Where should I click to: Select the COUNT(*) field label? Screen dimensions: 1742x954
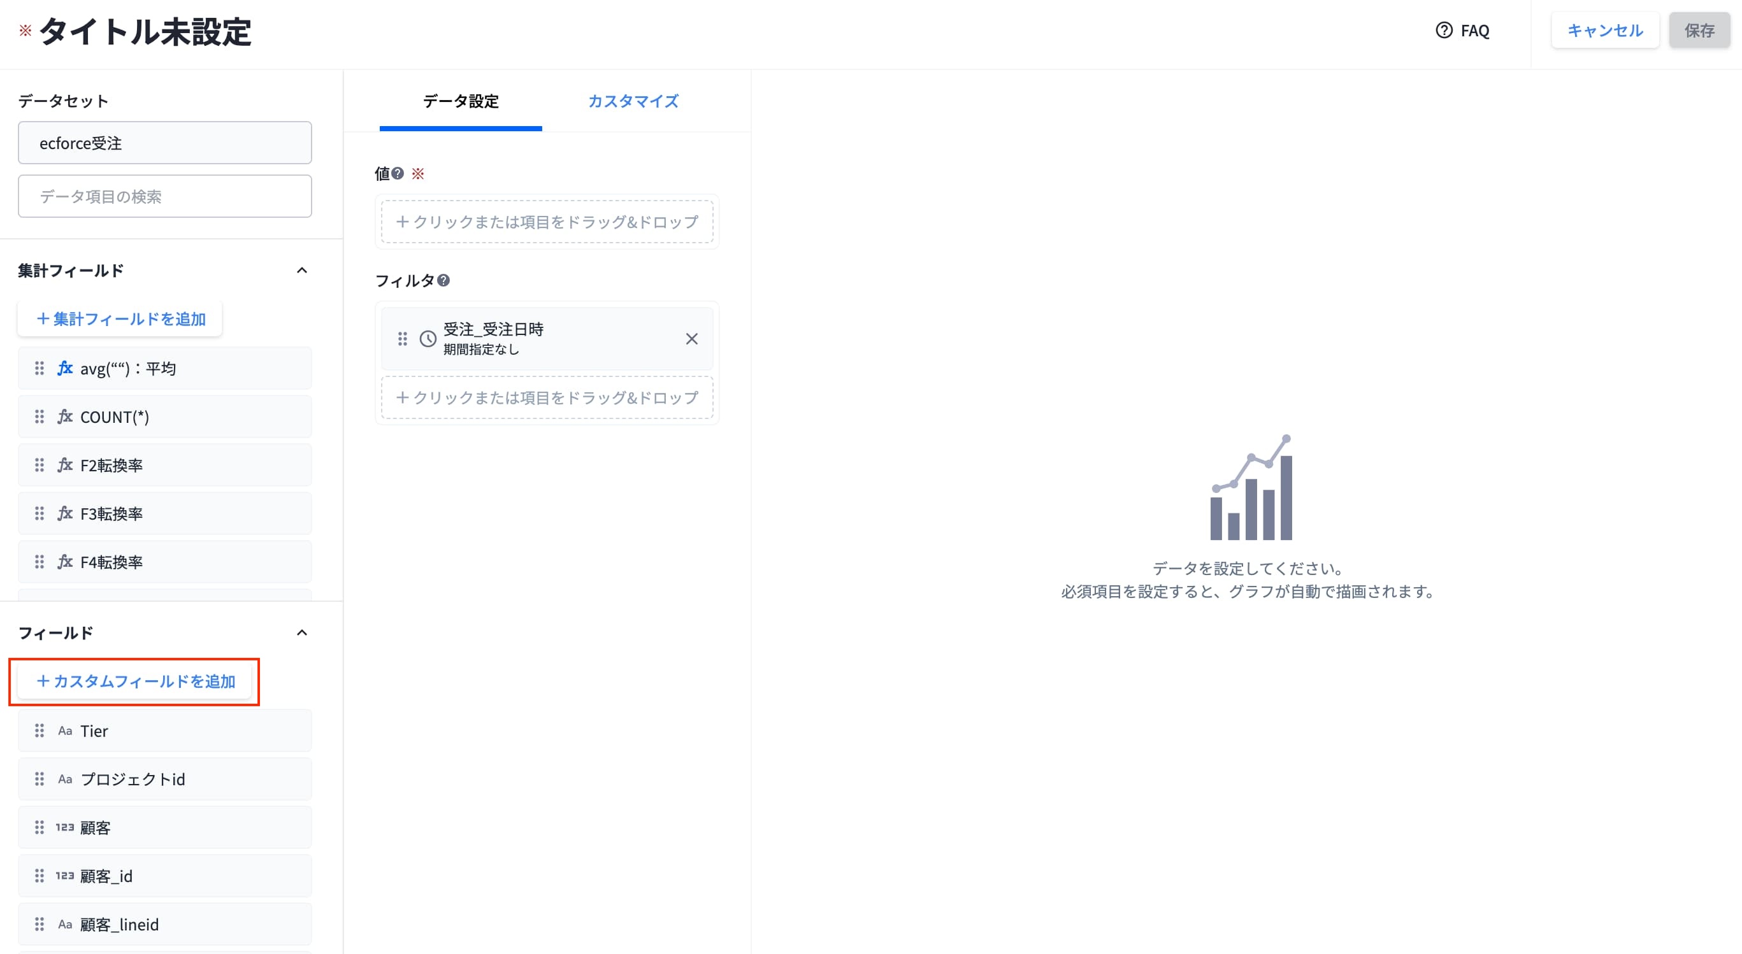(115, 417)
